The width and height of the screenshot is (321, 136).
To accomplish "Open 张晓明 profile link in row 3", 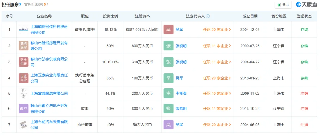I will (x=181, y=62).
